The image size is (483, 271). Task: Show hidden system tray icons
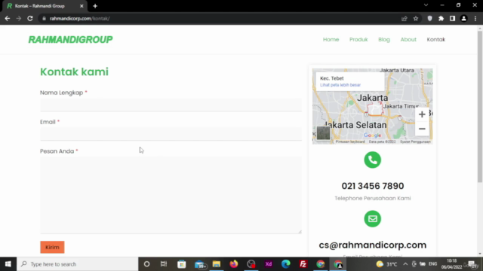405,264
